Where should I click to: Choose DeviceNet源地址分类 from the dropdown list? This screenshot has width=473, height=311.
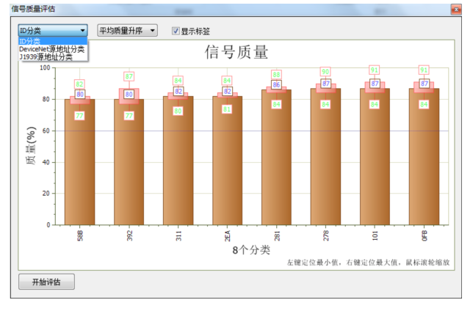click(53, 49)
